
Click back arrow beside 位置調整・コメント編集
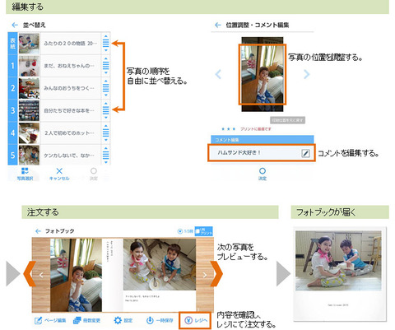pos(218,25)
